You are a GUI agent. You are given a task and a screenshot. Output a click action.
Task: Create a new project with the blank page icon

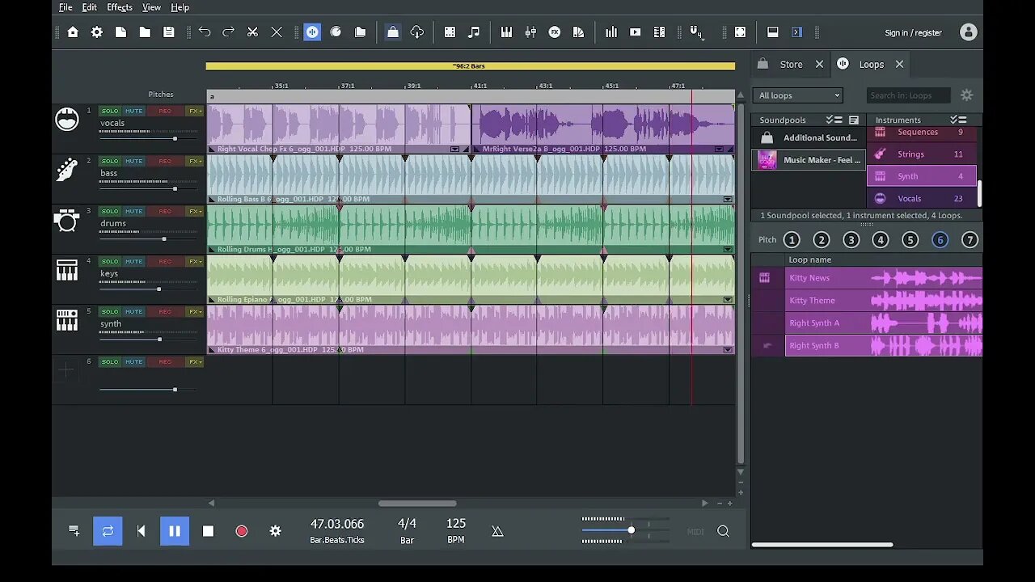click(x=120, y=32)
